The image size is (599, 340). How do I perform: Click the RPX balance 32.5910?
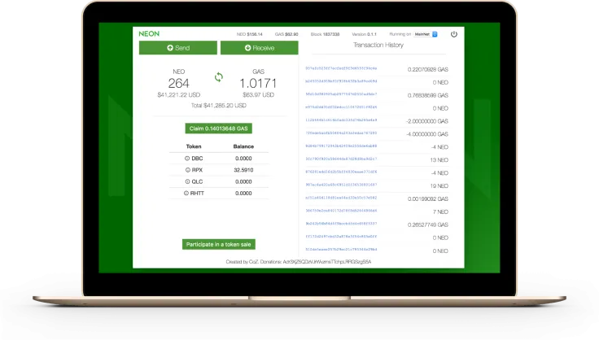243,170
